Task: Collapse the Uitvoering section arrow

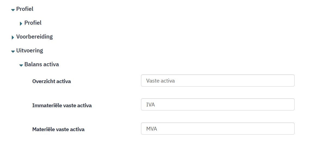Action: (x=13, y=51)
